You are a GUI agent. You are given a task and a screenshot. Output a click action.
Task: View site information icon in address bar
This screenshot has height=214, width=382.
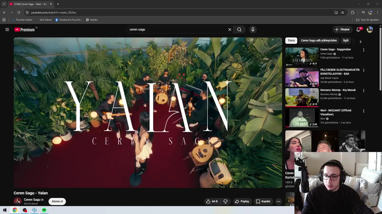27,12
